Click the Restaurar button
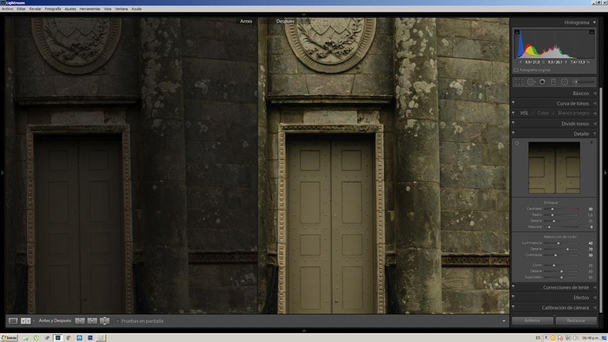Screen dimensions: 608x342 [x=576, y=321]
